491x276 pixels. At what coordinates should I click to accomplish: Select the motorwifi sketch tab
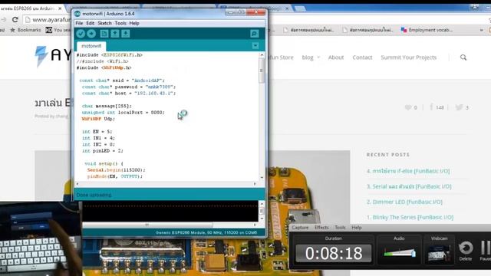coord(91,46)
